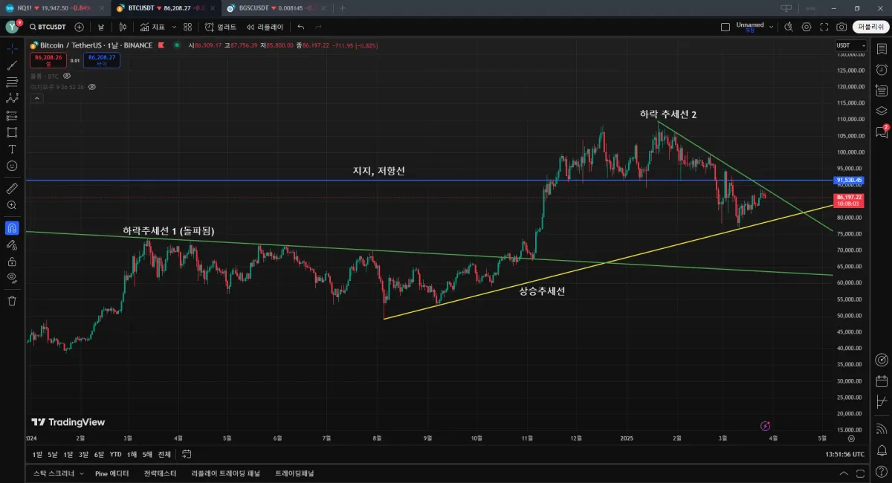Toggle hide all drawings eye icon
Viewport: 892px width, 483px height.
tap(12, 277)
